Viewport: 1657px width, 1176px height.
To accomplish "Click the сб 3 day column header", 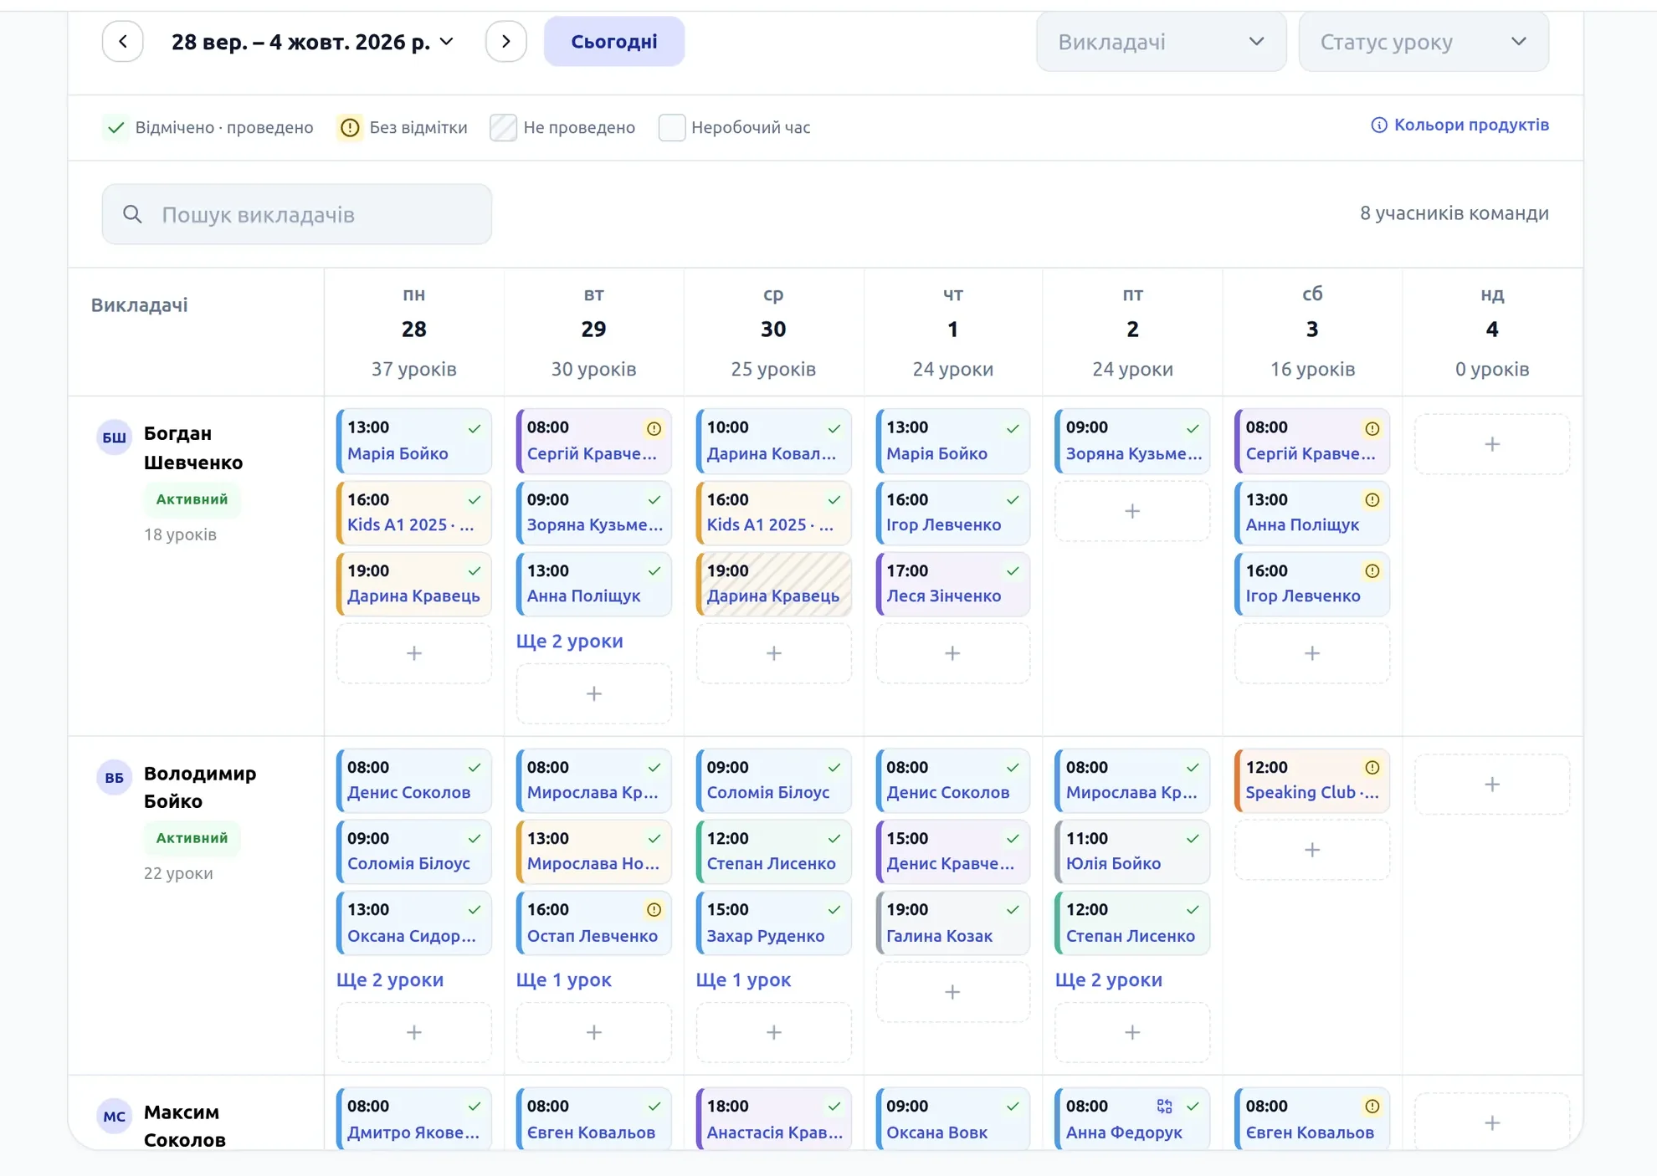I will (x=1311, y=331).
